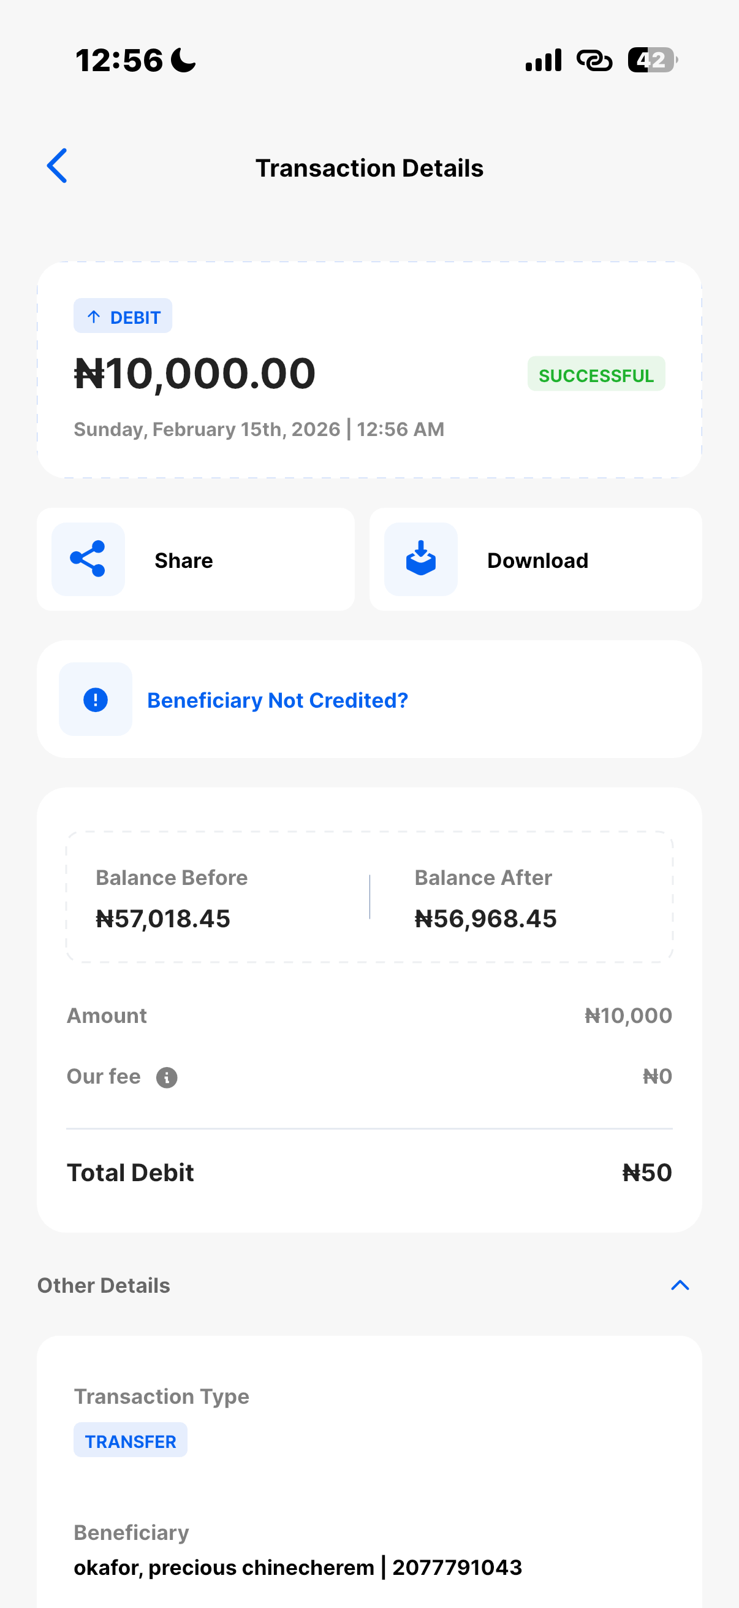Tap the SUCCESSFUL status badge

(x=596, y=375)
